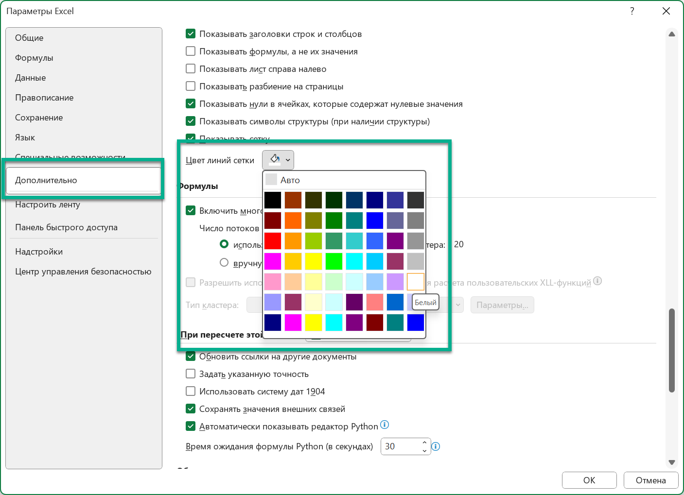Pick the tan peach swatch
Viewport: 684px width, 495px height.
(293, 282)
